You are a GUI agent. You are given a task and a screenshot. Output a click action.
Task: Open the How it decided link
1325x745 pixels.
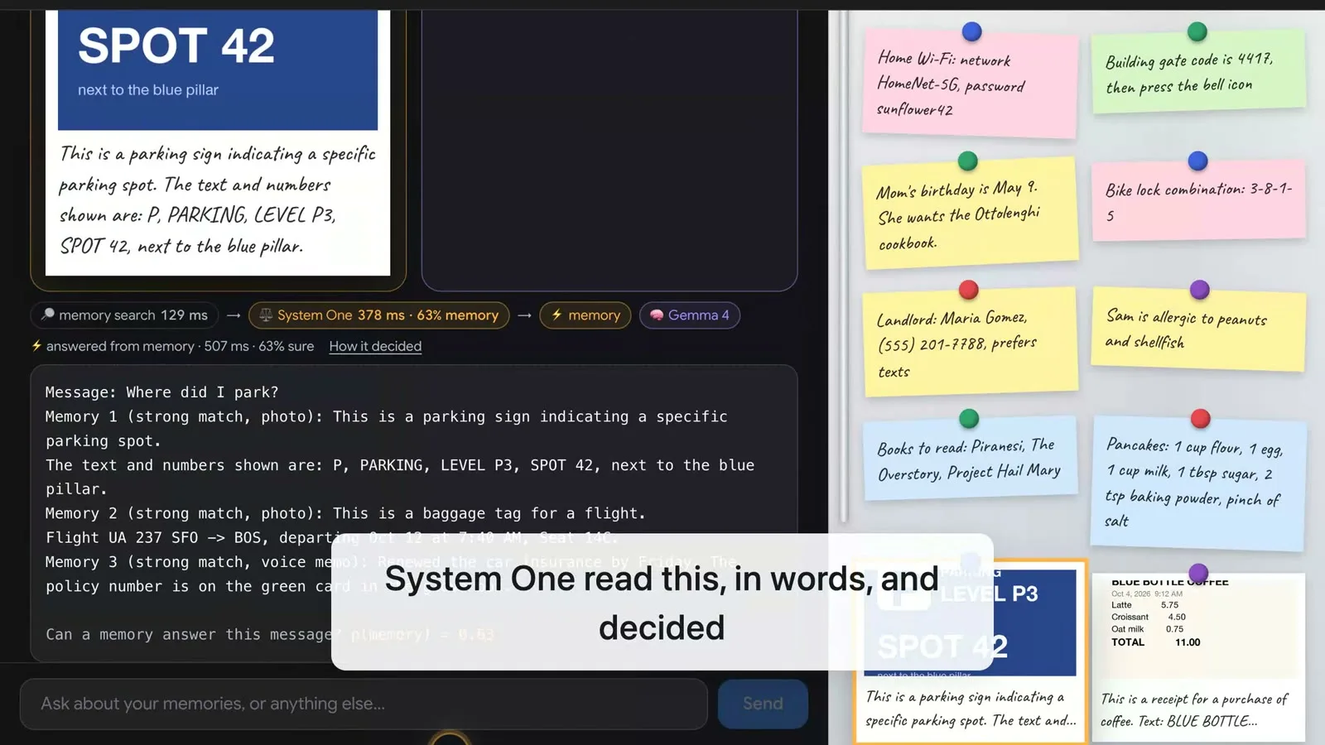tap(375, 346)
